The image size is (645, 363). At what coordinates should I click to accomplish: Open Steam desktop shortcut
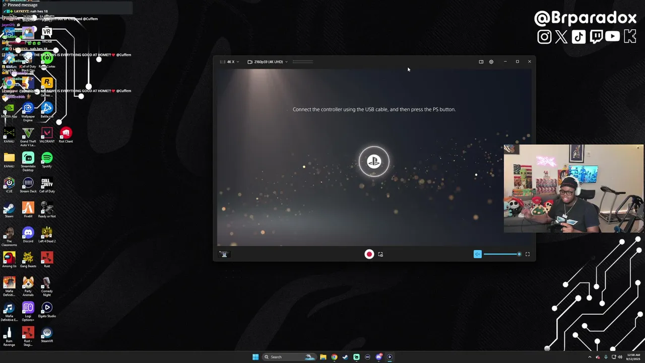click(x=9, y=210)
